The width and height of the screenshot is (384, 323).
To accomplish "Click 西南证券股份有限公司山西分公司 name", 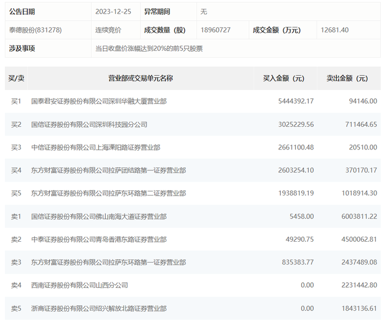I will [x=80, y=285].
